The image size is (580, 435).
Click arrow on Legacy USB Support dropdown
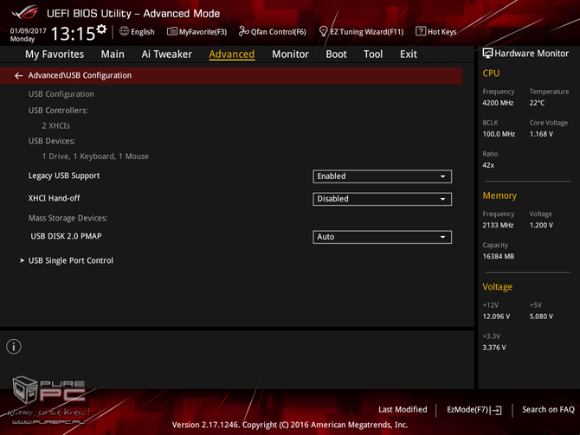(x=442, y=176)
